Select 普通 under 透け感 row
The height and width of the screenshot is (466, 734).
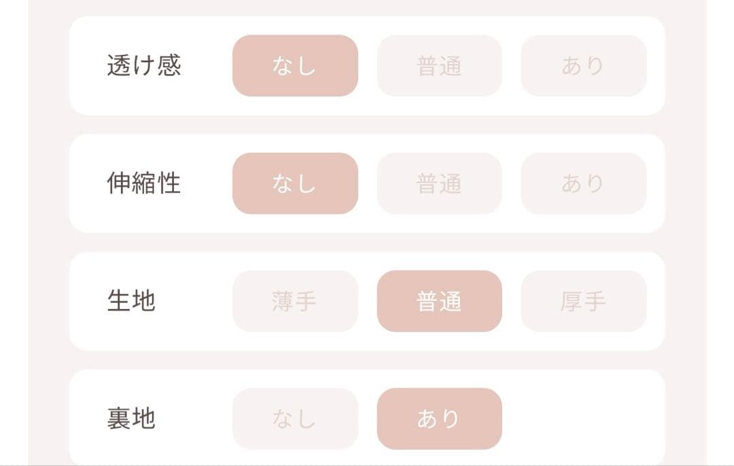439,65
